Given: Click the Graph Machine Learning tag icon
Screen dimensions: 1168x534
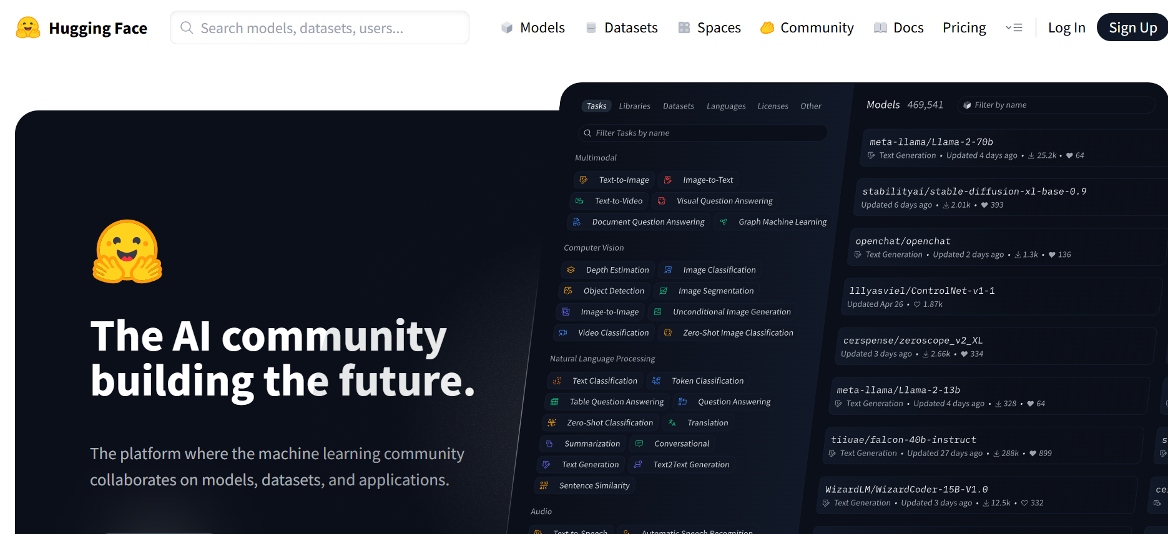Looking at the screenshot, I should [x=724, y=221].
